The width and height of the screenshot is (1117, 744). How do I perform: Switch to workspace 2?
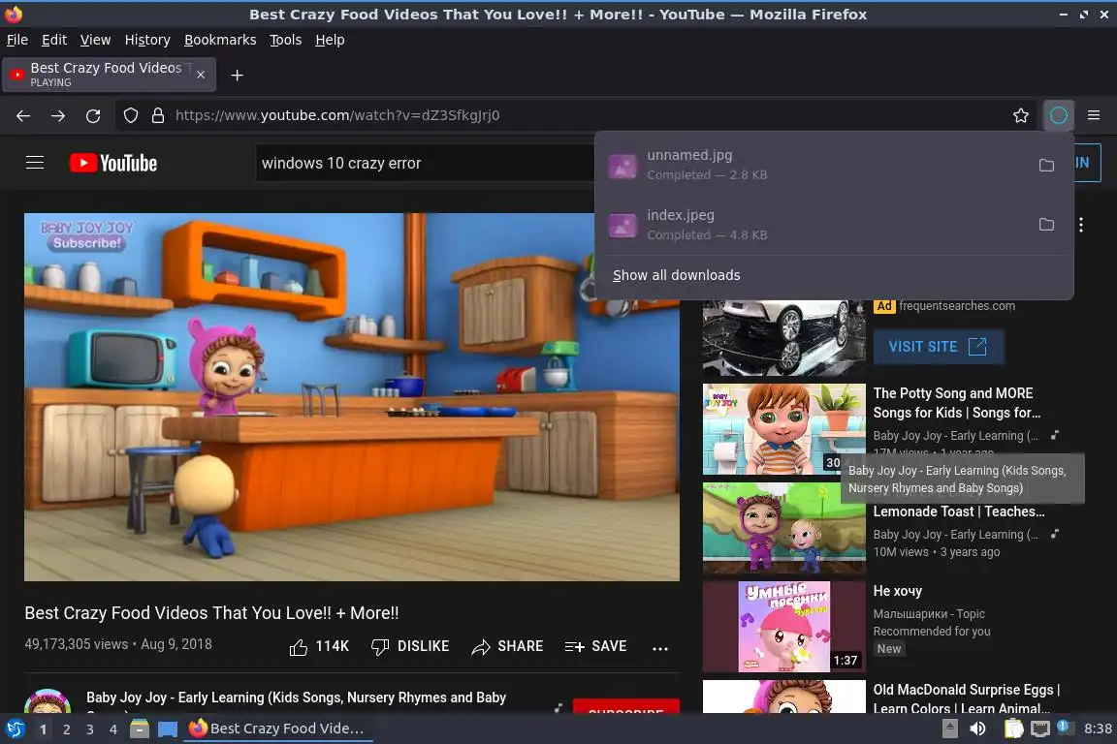[x=66, y=729]
